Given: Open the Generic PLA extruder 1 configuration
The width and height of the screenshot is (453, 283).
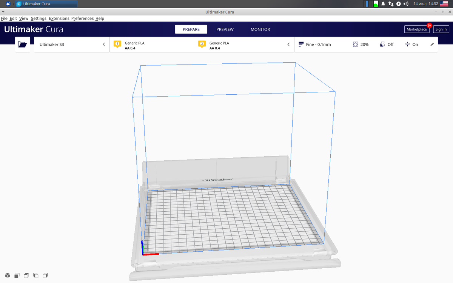Looking at the screenshot, I should [151, 45].
